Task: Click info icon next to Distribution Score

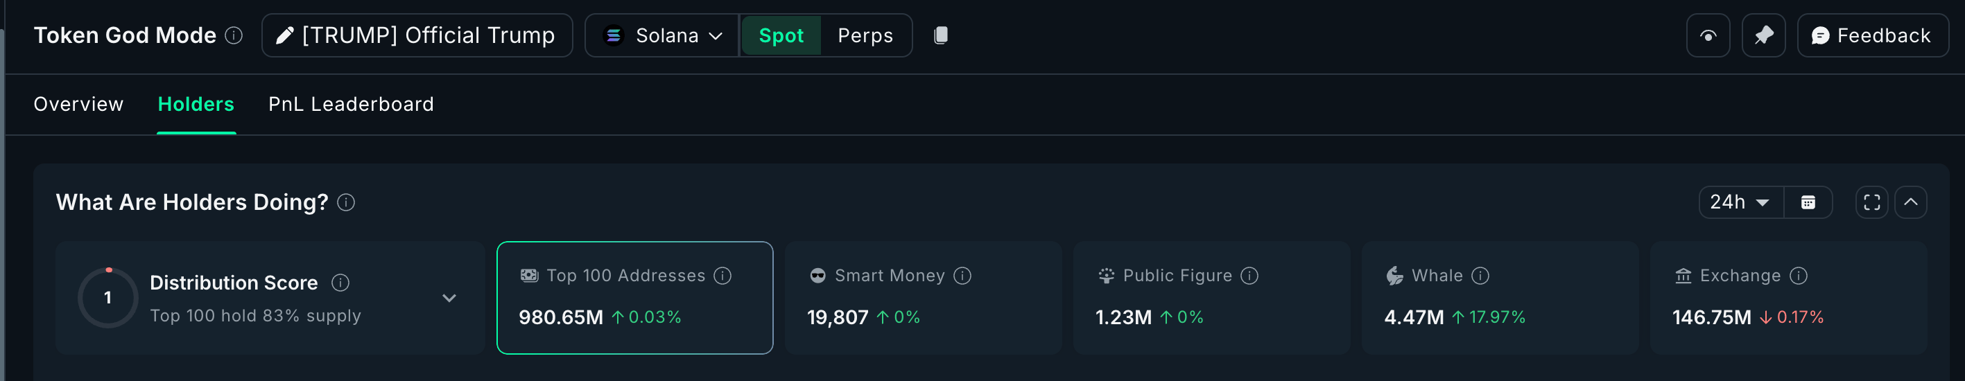Action: pos(340,283)
